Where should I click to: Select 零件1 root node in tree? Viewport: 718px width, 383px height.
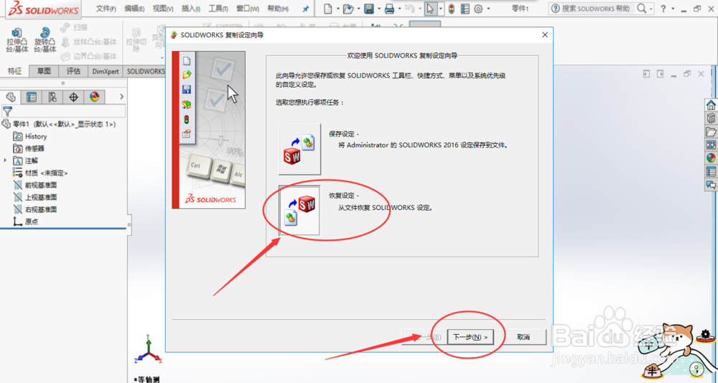pos(59,124)
